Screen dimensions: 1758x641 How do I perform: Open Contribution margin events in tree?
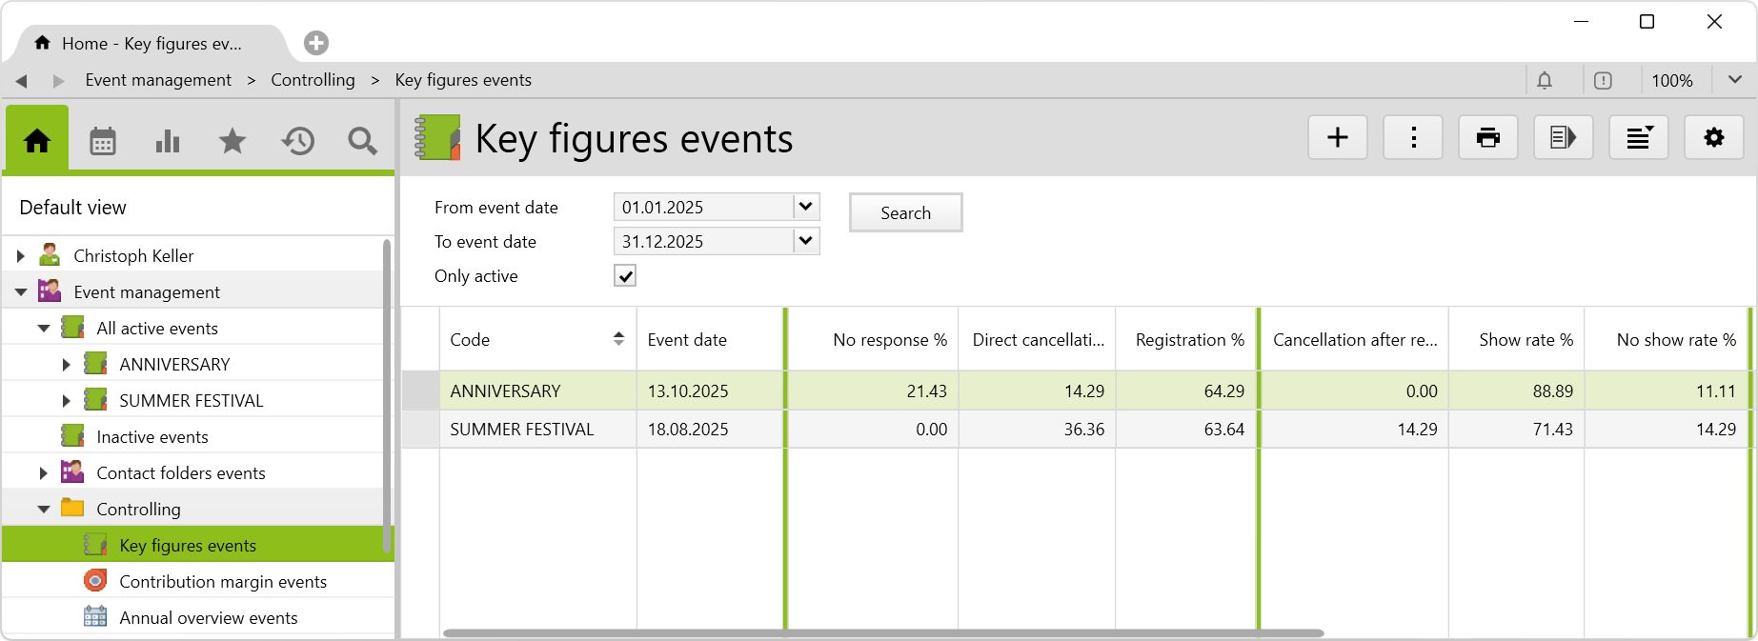click(222, 582)
